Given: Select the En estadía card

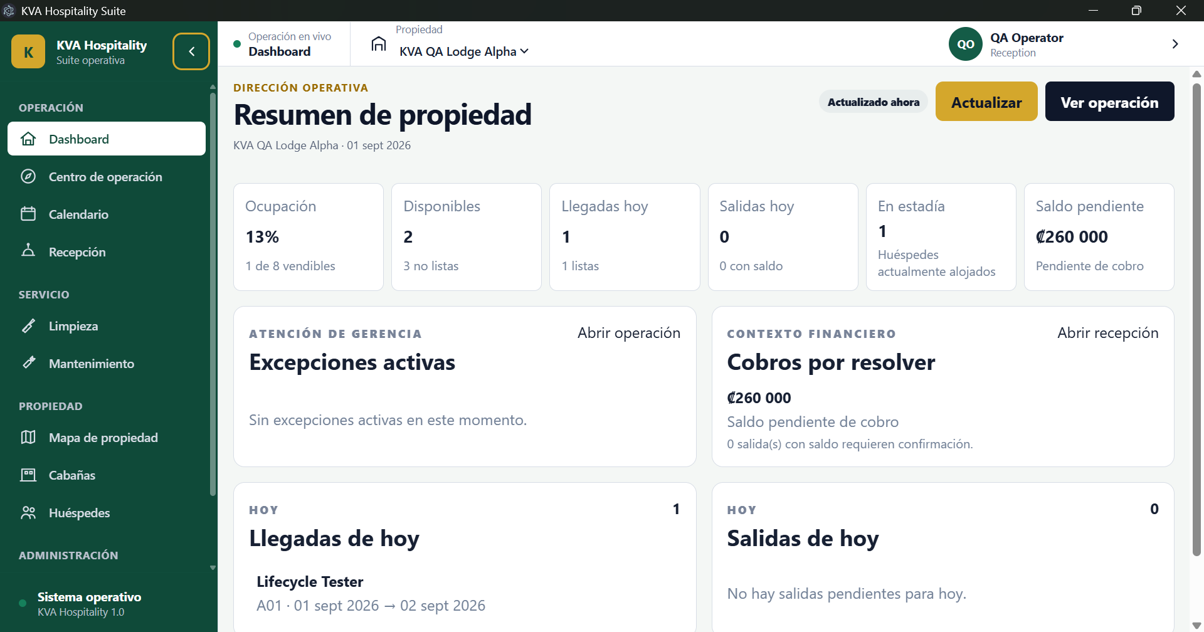Looking at the screenshot, I should (941, 237).
